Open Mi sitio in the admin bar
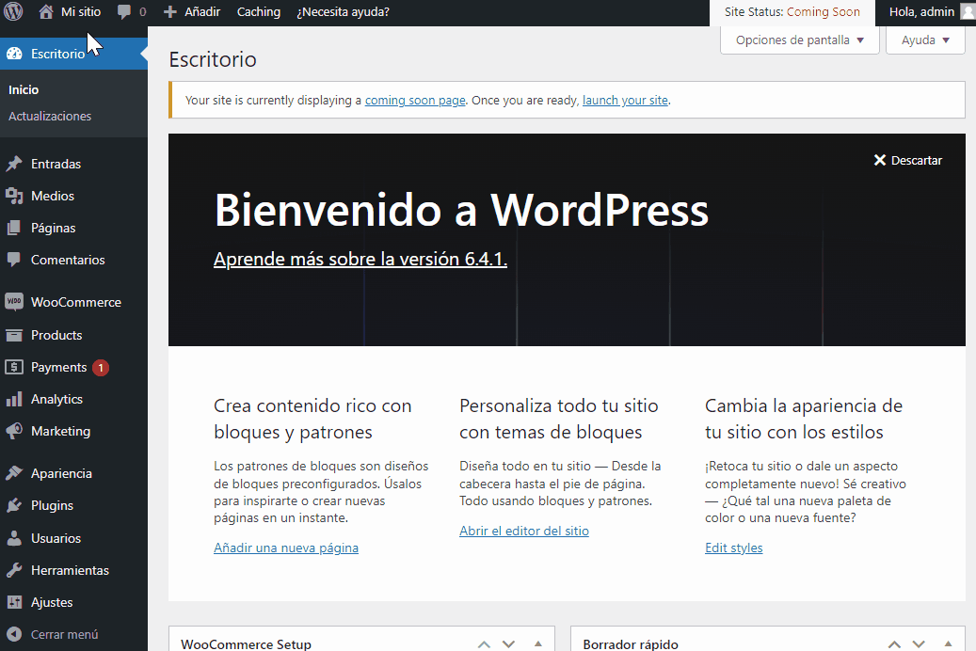 click(x=80, y=12)
